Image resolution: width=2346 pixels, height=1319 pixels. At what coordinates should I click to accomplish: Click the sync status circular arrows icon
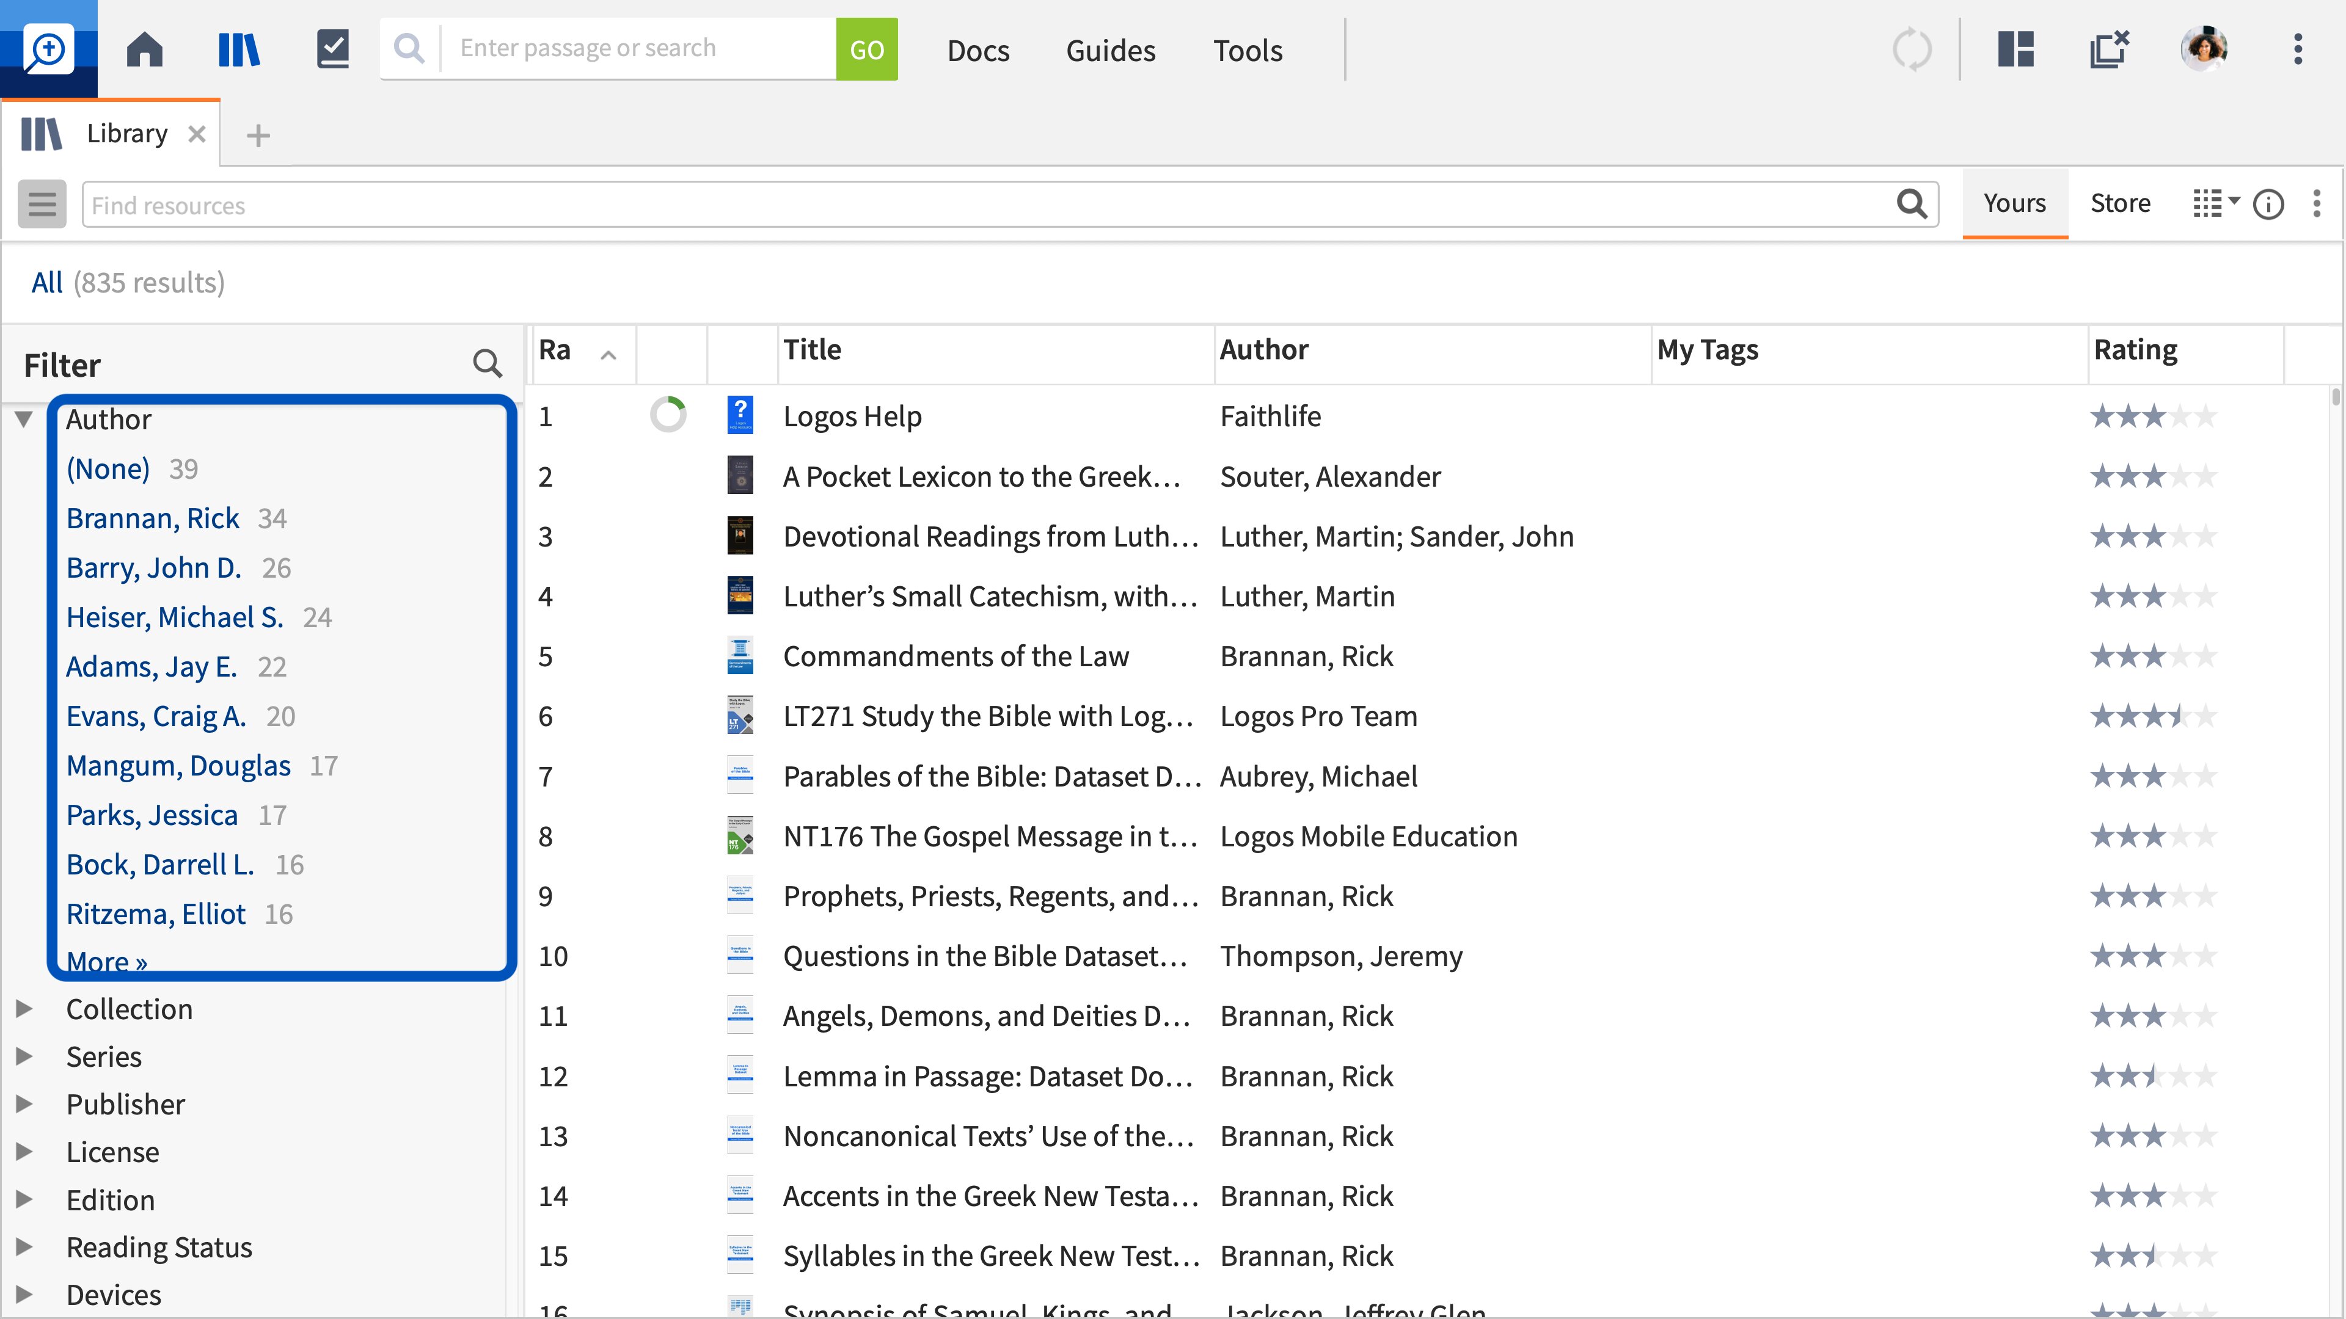1912,49
